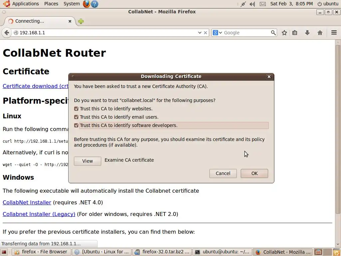
Task: Stop loading with the X in address bar
Action: (x=205, y=33)
